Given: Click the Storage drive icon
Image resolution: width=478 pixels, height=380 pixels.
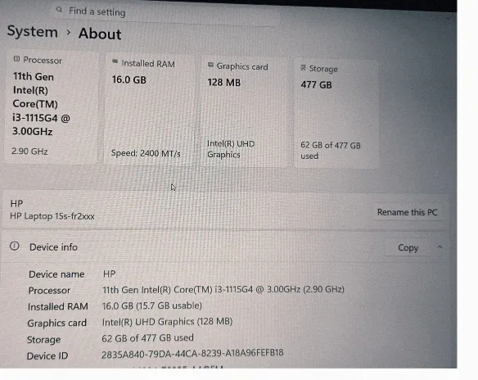Looking at the screenshot, I should pyautogui.click(x=303, y=68).
